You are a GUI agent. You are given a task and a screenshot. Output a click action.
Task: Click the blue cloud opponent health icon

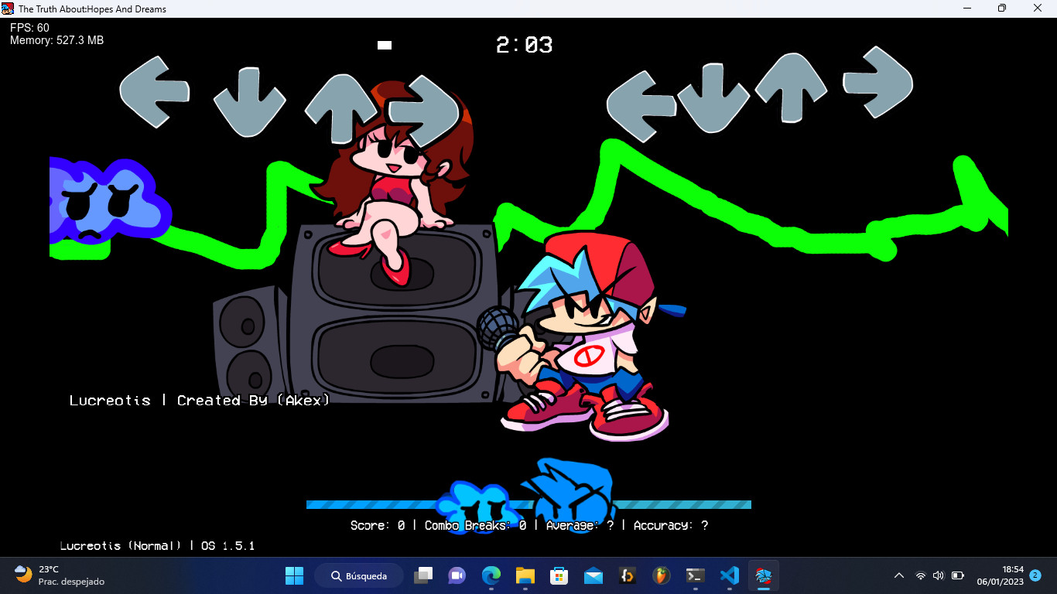pos(474,507)
